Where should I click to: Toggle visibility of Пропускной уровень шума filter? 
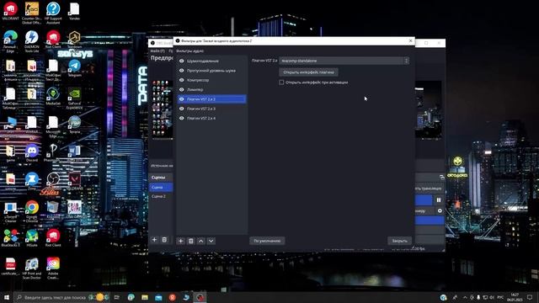tap(182, 71)
